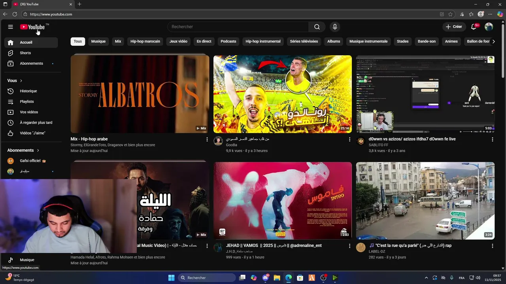Open the ALBATROS mix thumbnail
Screen dimensions: 506x284
pyautogui.click(x=140, y=94)
